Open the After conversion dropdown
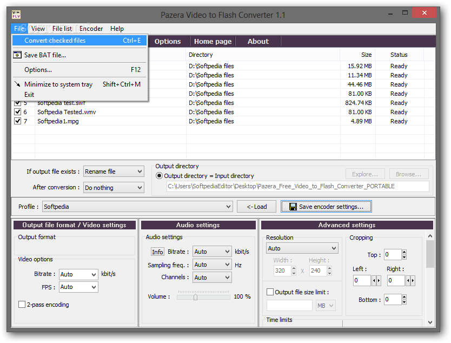This screenshot has width=451, height=343. pyautogui.click(x=114, y=188)
